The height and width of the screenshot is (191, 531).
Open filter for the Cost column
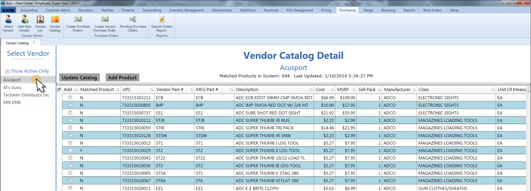pyautogui.click(x=332, y=90)
